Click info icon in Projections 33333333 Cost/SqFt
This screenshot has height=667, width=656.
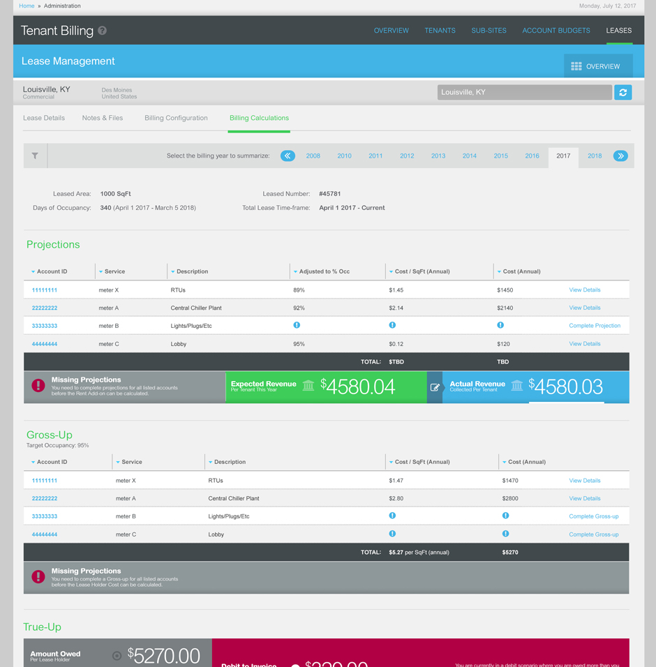pos(392,325)
